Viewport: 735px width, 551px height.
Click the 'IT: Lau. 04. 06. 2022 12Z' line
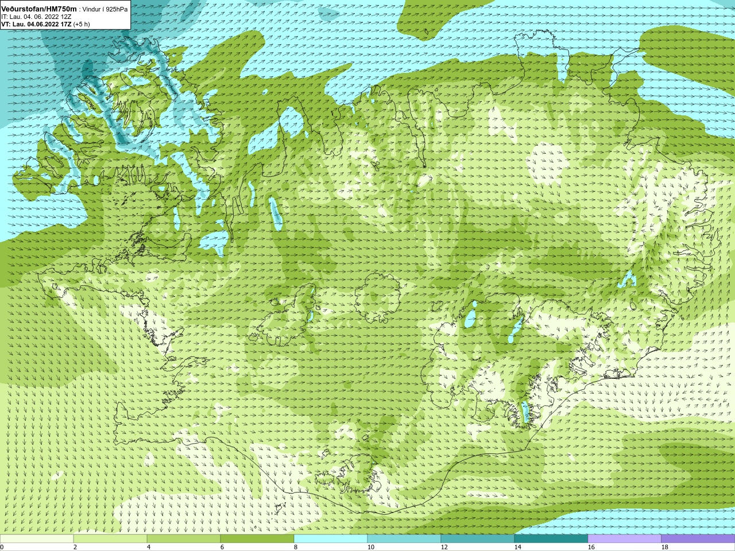coord(36,17)
